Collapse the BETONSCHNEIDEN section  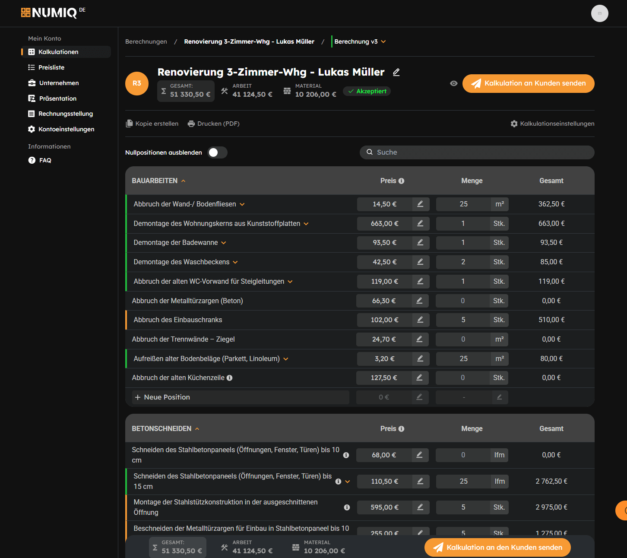coord(197,429)
